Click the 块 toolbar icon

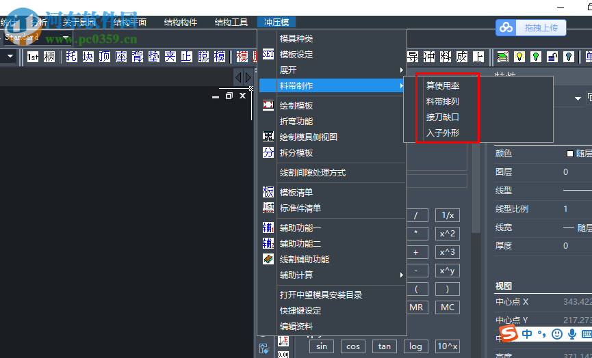(88, 57)
